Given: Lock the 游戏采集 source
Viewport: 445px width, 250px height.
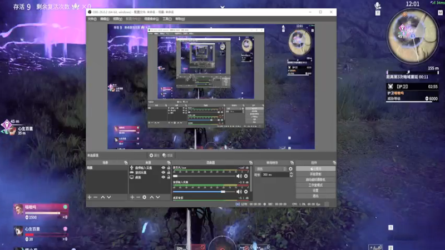Looking at the screenshot, I should [x=169, y=172].
